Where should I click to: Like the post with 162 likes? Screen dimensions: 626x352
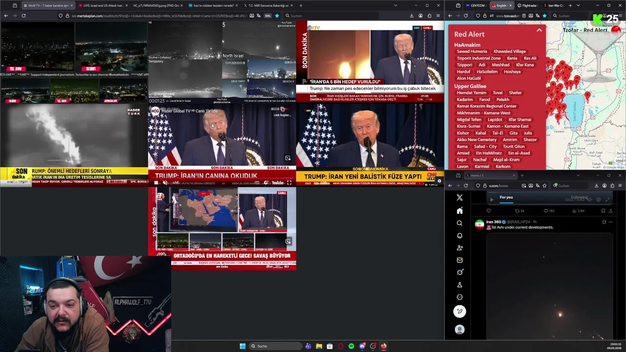pos(548,211)
